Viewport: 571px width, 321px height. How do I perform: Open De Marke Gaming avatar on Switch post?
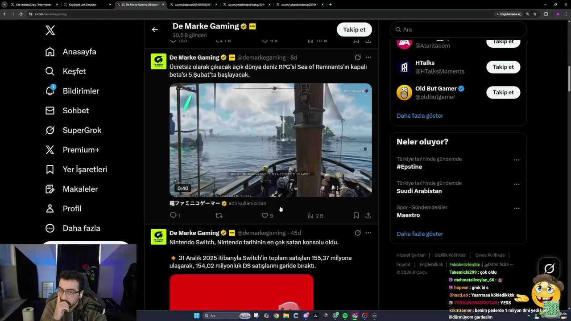[158, 237]
